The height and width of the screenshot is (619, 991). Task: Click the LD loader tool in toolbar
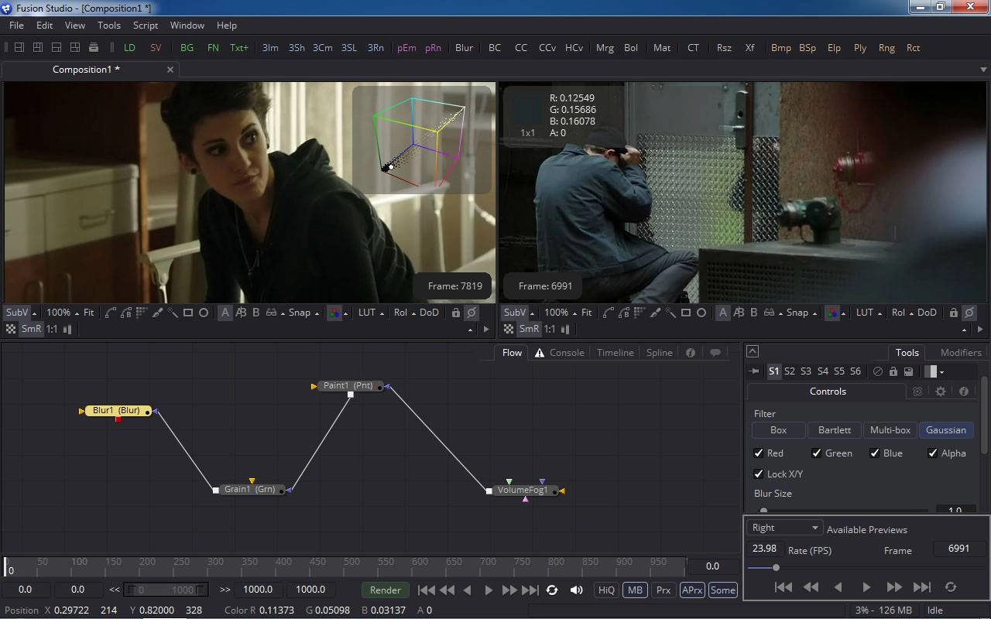click(129, 47)
